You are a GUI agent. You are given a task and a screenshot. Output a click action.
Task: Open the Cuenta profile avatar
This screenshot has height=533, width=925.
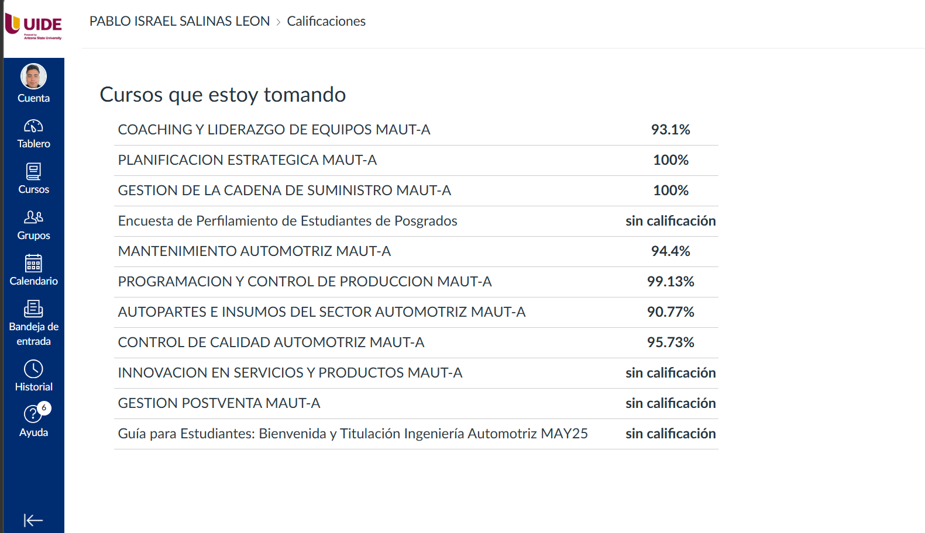pyautogui.click(x=33, y=77)
